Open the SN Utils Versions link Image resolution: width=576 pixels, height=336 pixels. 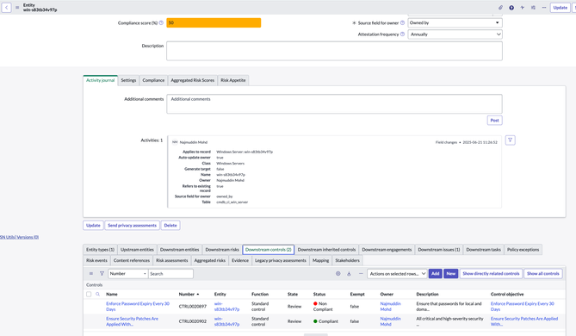coord(19,237)
